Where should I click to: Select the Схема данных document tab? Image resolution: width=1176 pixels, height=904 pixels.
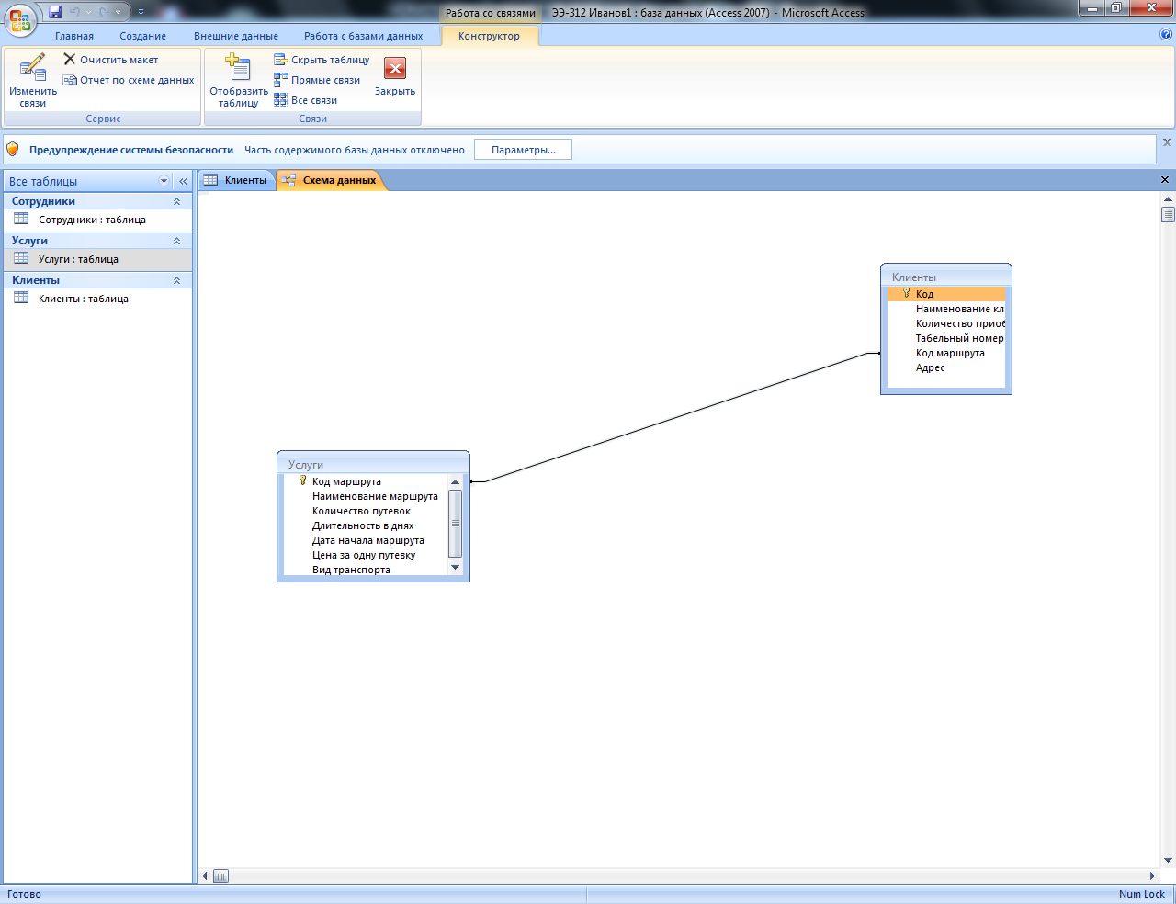tap(330, 180)
